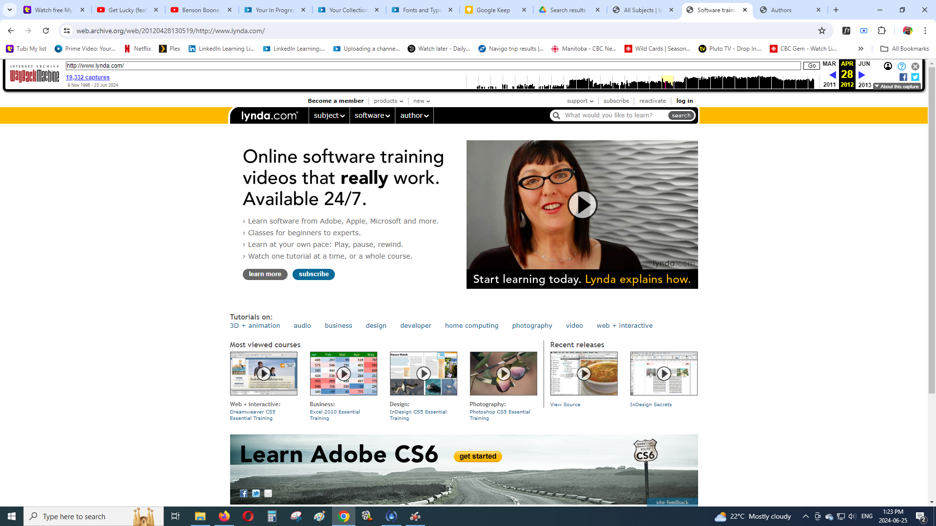Click Wayback Machine next capture arrow

(x=861, y=75)
